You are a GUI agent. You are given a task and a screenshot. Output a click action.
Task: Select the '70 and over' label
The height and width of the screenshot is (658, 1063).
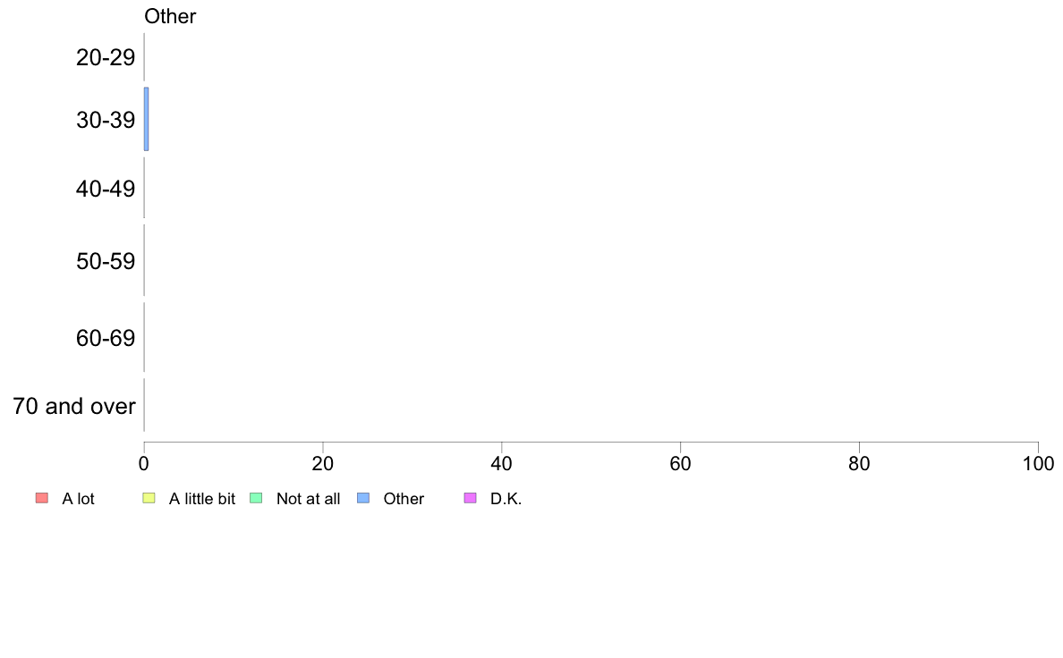(74, 406)
